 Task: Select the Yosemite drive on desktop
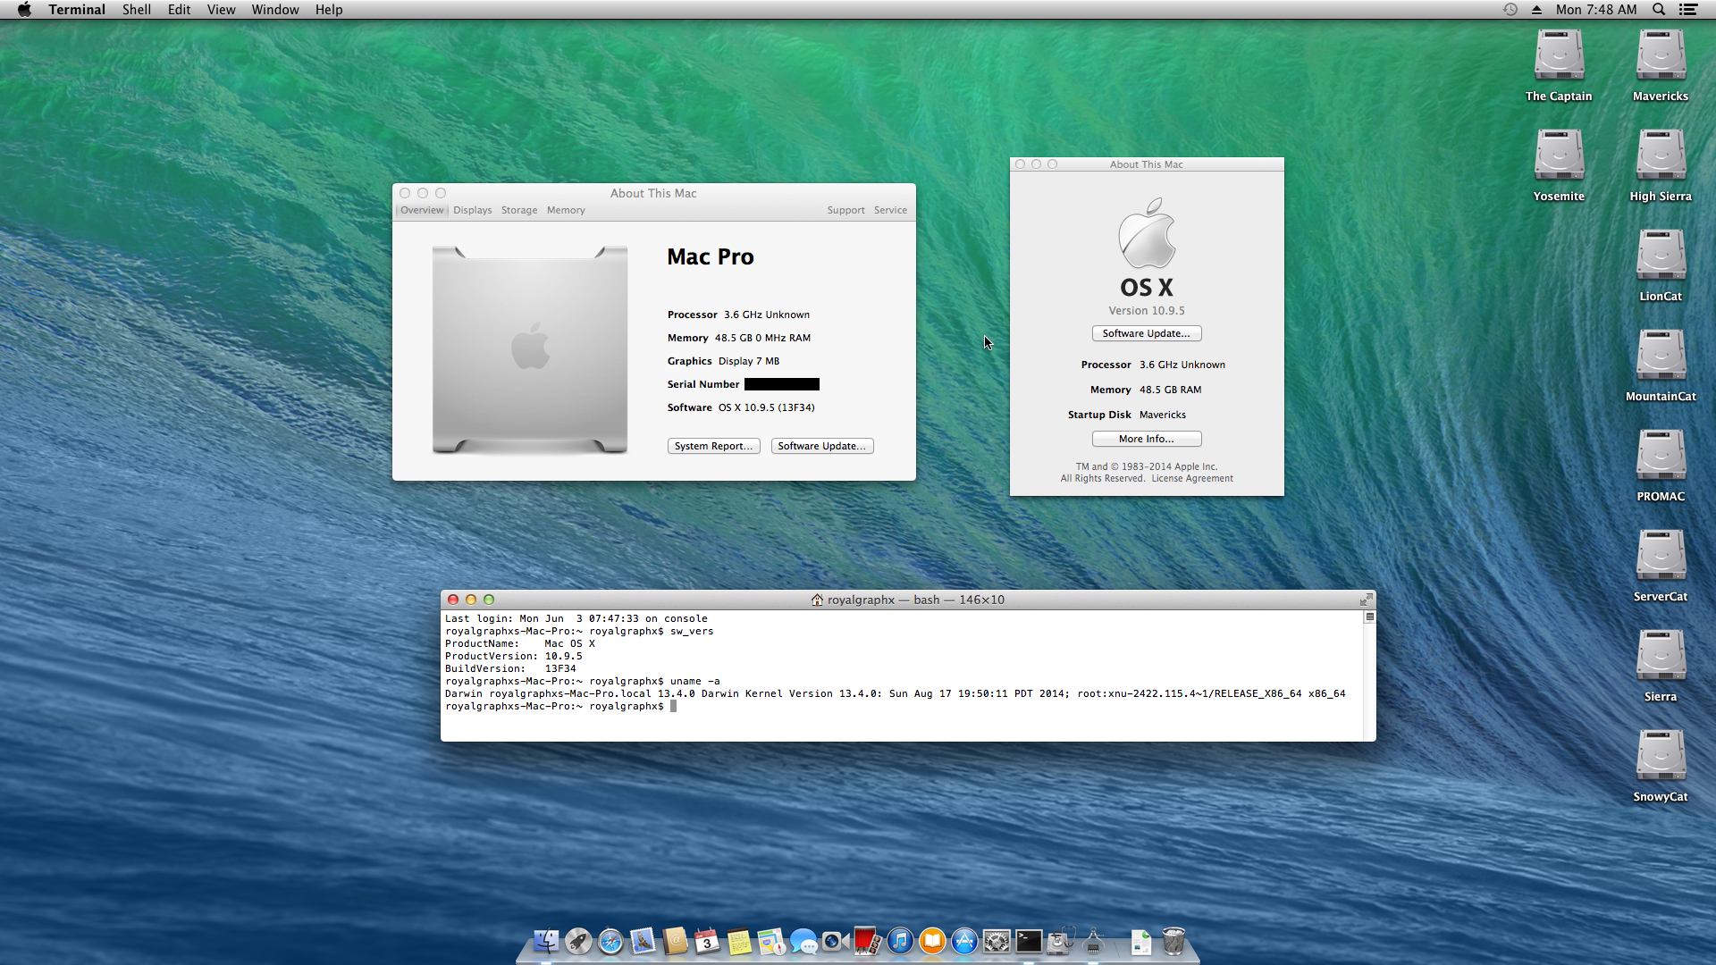click(x=1559, y=155)
